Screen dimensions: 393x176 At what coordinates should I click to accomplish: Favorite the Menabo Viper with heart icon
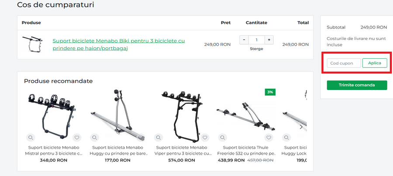(205, 138)
